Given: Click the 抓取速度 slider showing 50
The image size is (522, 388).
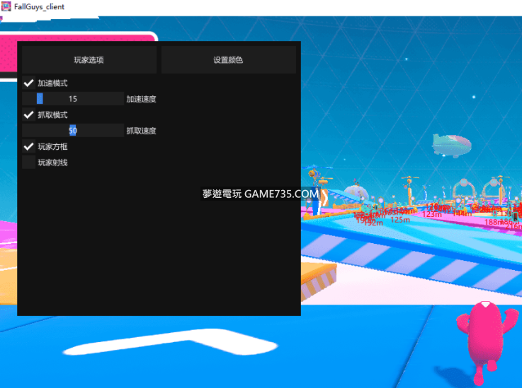Looking at the screenshot, I should click(x=73, y=131).
